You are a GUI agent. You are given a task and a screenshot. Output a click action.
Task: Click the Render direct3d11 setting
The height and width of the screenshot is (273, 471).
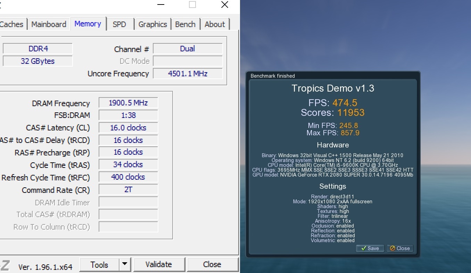pos(333,197)
